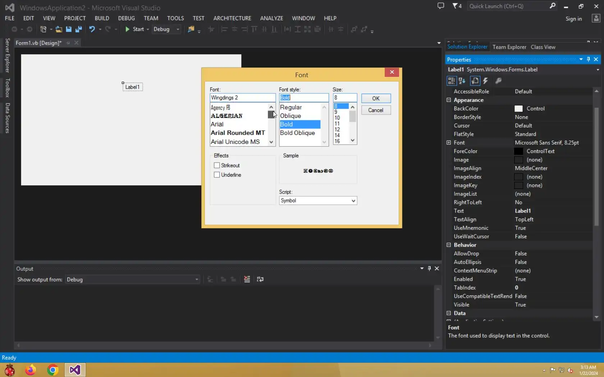Click the Save All toolbar icon

pos(78,29)
